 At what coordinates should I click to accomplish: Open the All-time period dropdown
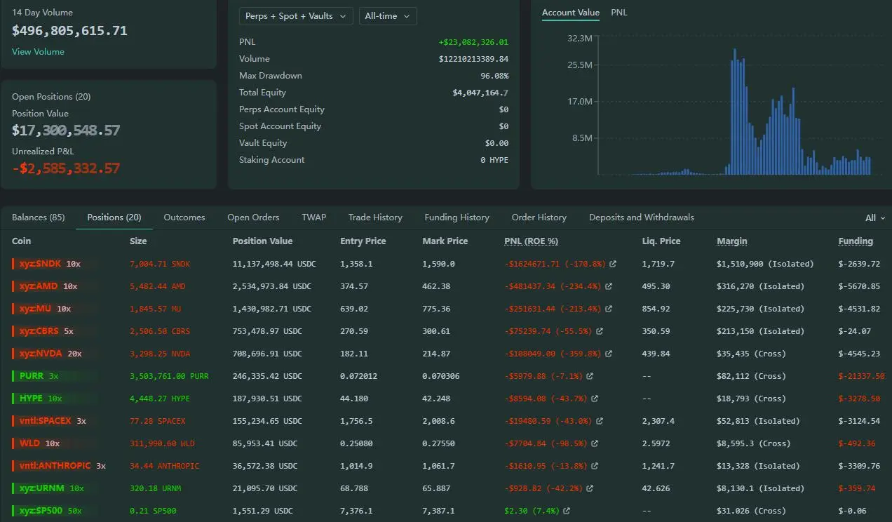click(x=388, y=16)
